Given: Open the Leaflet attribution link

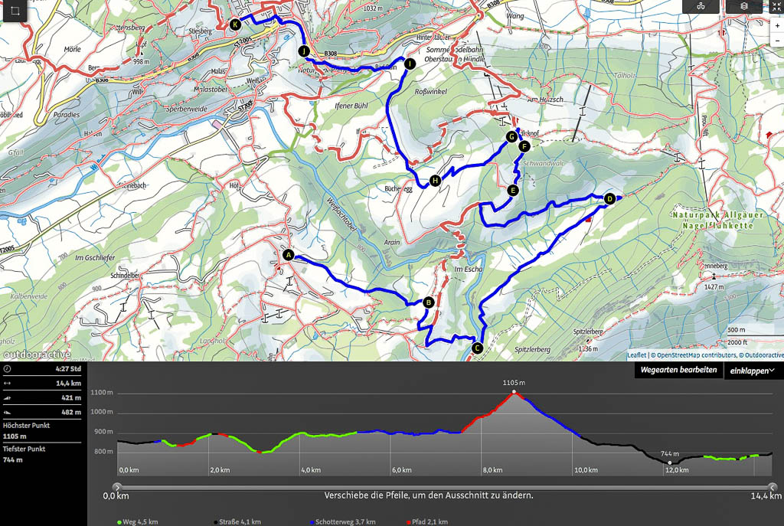Looking at the screenshot, I should coord(636,355).
